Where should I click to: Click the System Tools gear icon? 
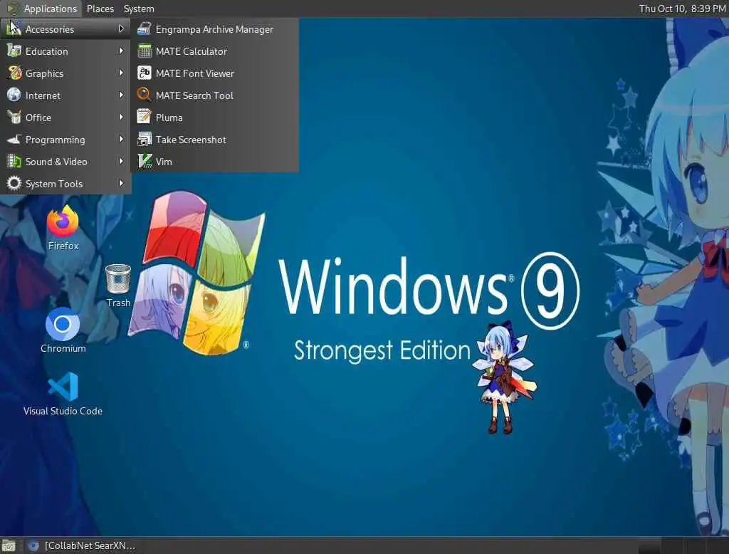coord(14,183)
